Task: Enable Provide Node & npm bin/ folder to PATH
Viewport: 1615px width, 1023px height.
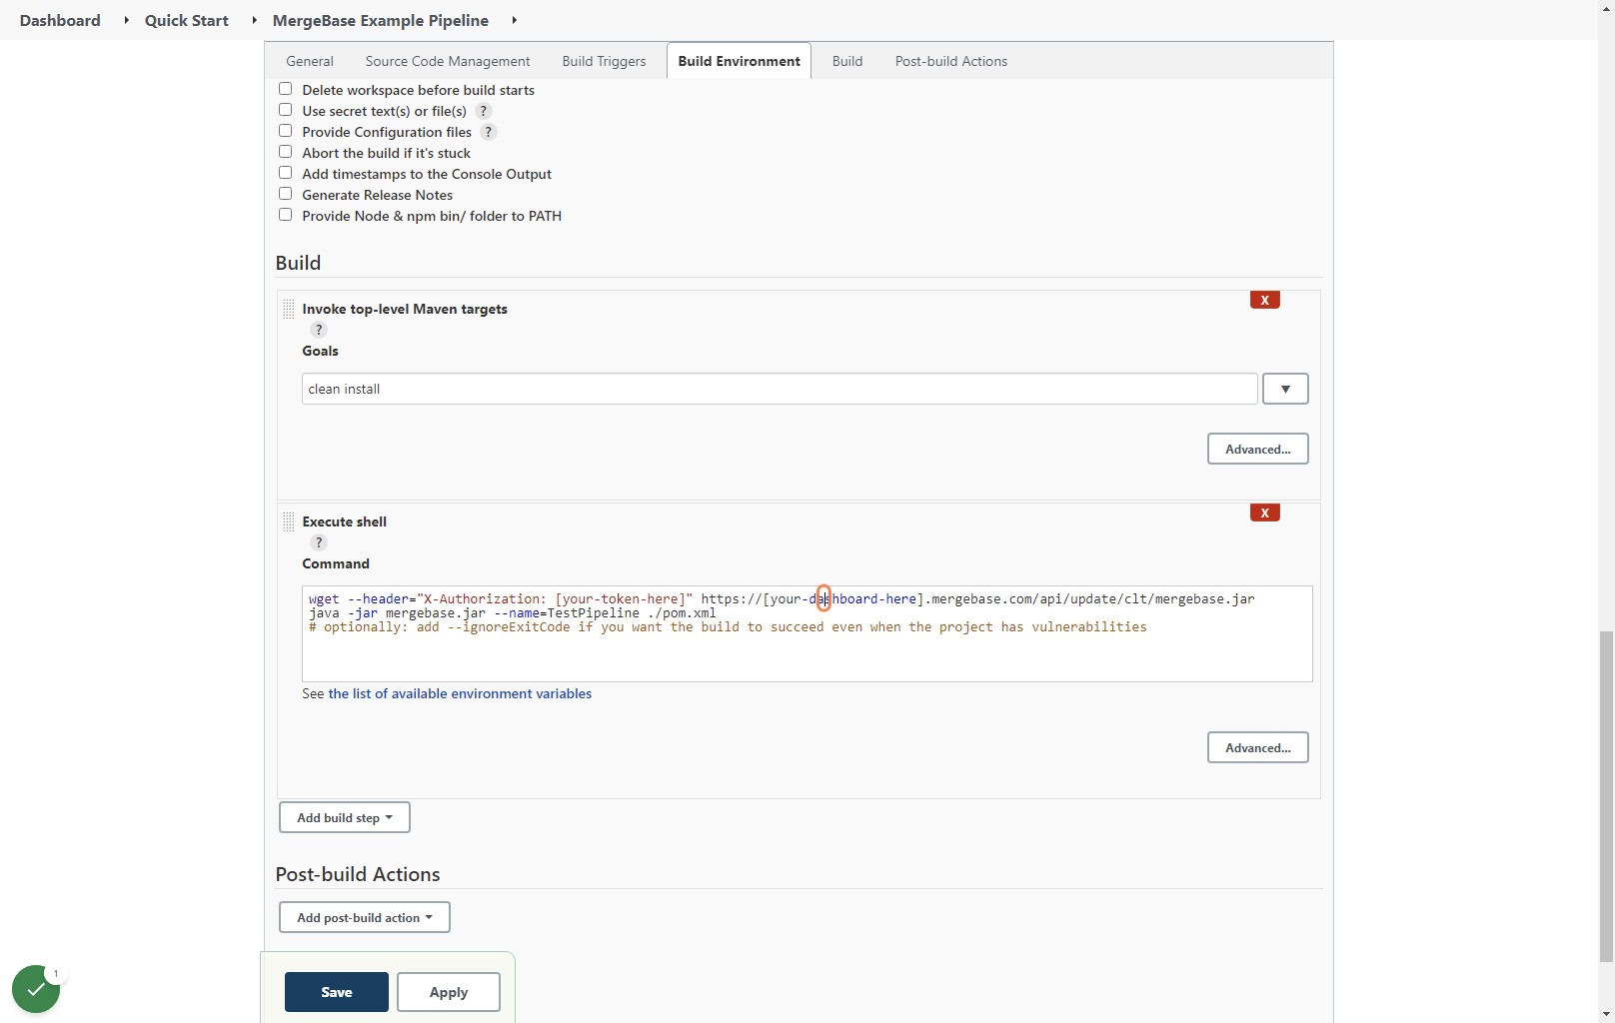Action: (285, 215)
